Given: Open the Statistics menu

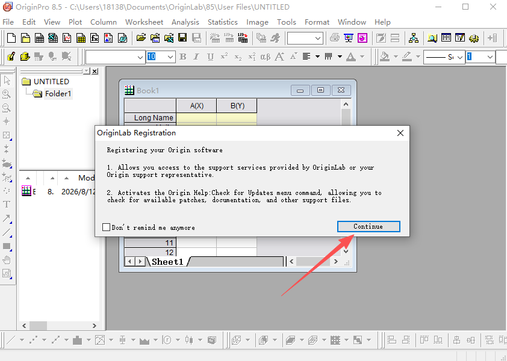Looking at the screenshot, I should pyautogui.click(x=222, y=22).
